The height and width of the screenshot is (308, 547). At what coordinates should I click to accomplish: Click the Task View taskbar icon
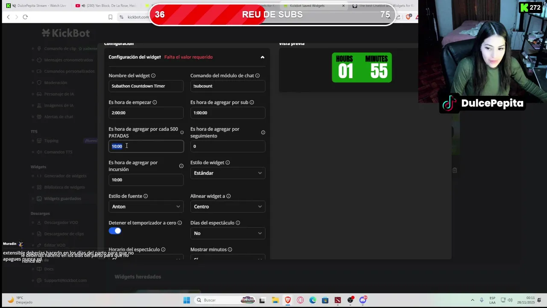(x=262, y=300)
